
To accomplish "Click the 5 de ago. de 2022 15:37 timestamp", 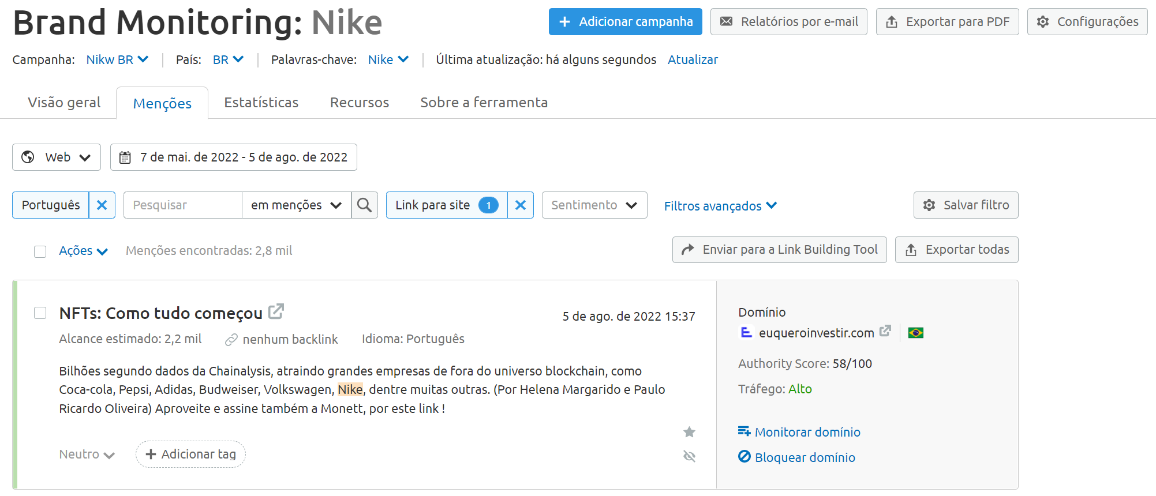I will pyautogui.click(x=628, y=317).
